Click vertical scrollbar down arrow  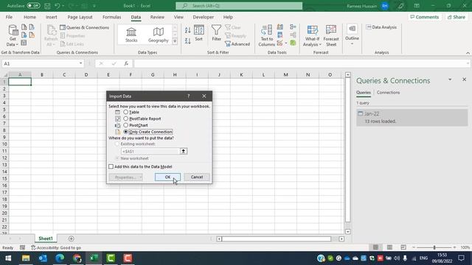click(x=347, y=232)
